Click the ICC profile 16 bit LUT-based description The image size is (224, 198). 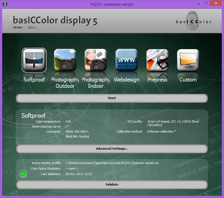tap(173, 123)
